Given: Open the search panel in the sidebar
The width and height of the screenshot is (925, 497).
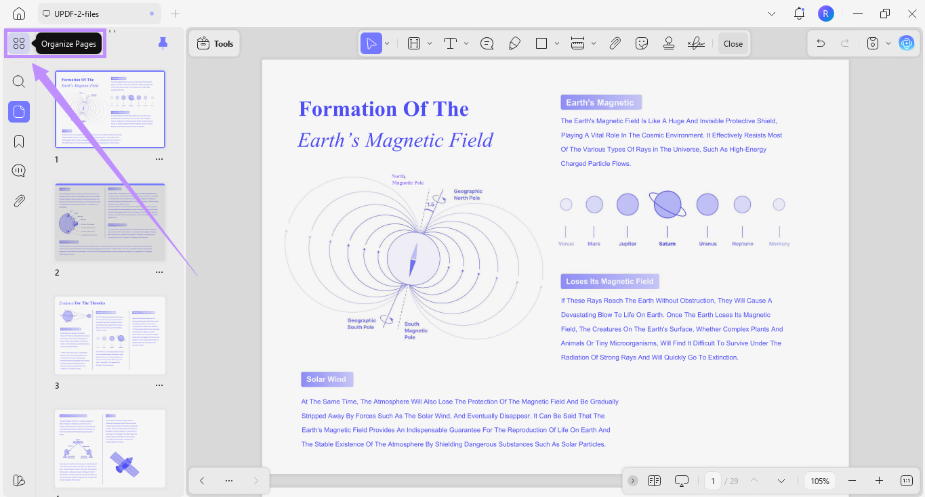Looking at the screenshot, I should [x=19, y=82].
